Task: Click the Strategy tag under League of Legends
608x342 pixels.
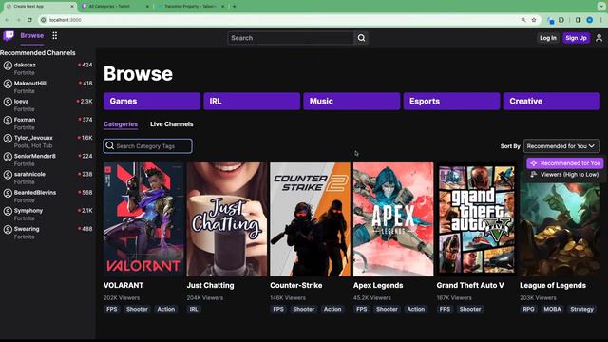Action: point(582,309)
